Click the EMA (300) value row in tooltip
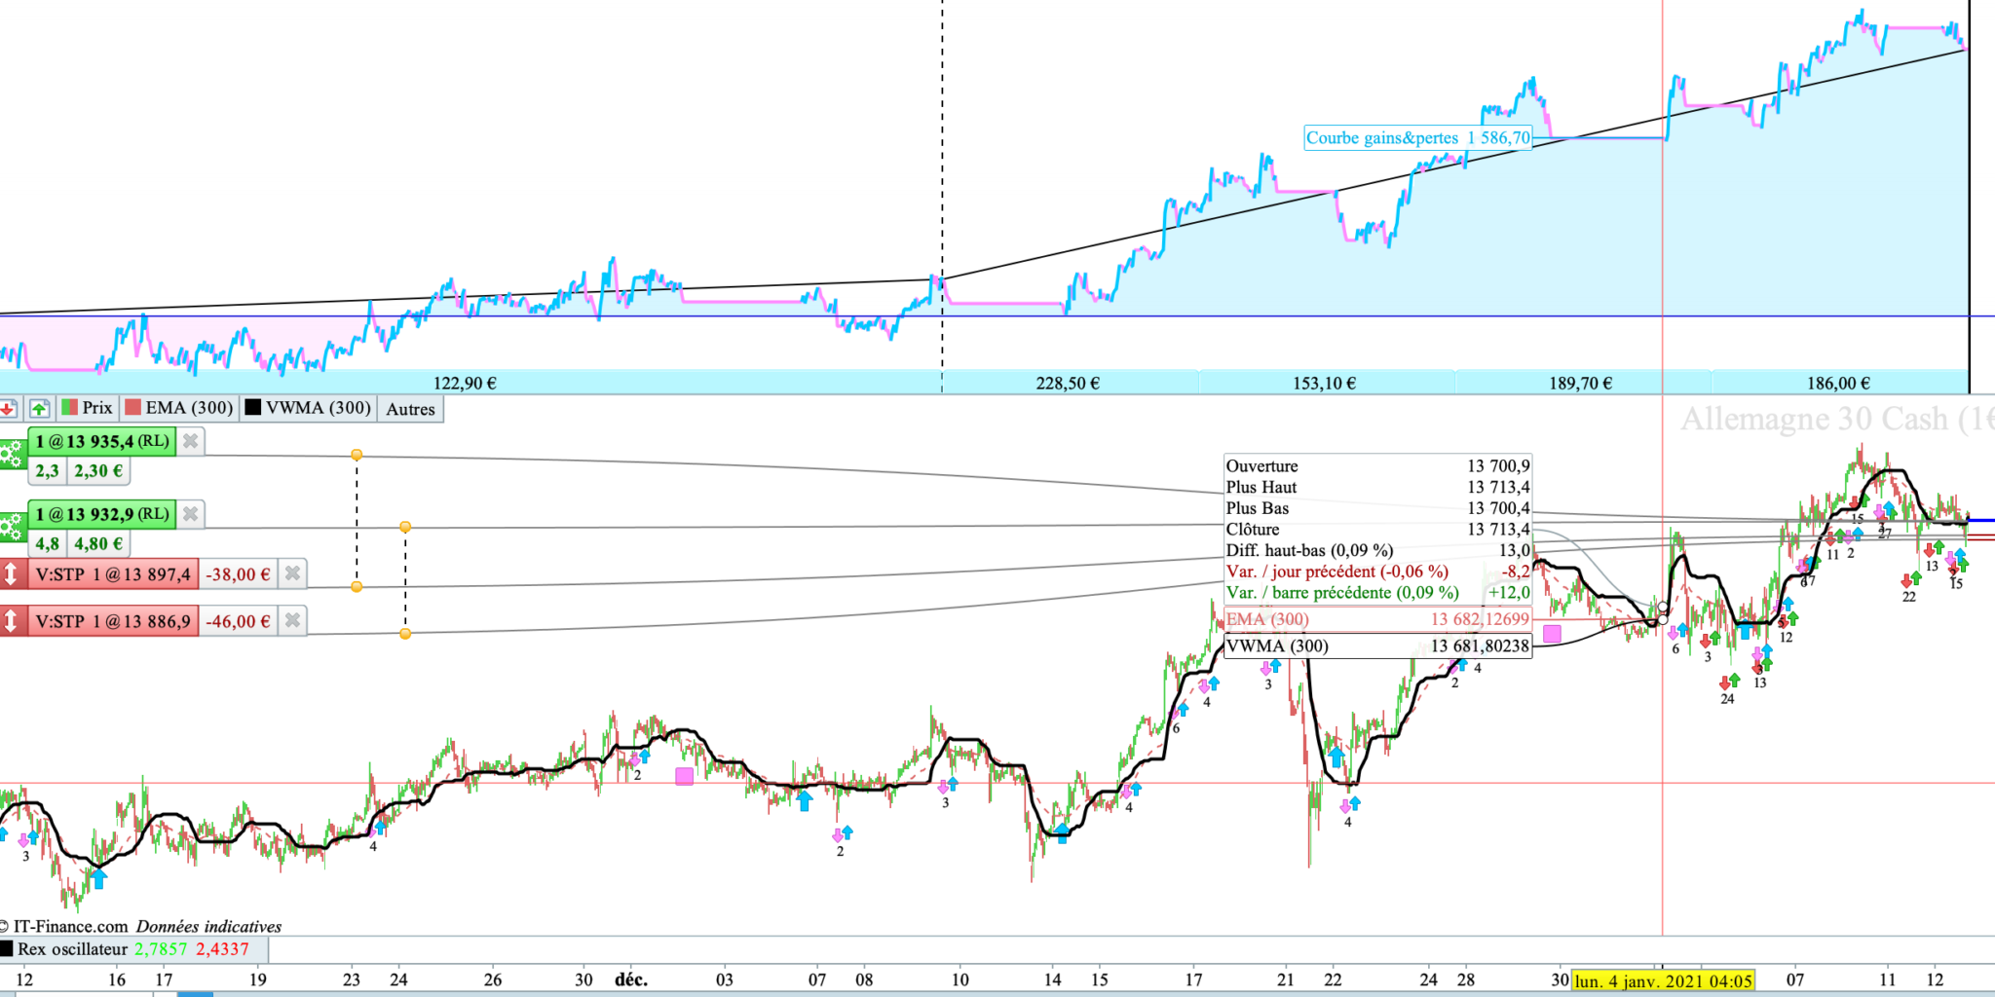Screen dimensions: 1995x997 [1377, 619]
